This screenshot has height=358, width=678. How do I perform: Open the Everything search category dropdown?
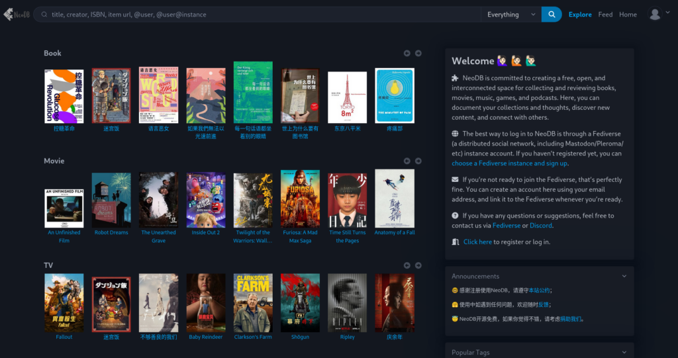(510, 15)
